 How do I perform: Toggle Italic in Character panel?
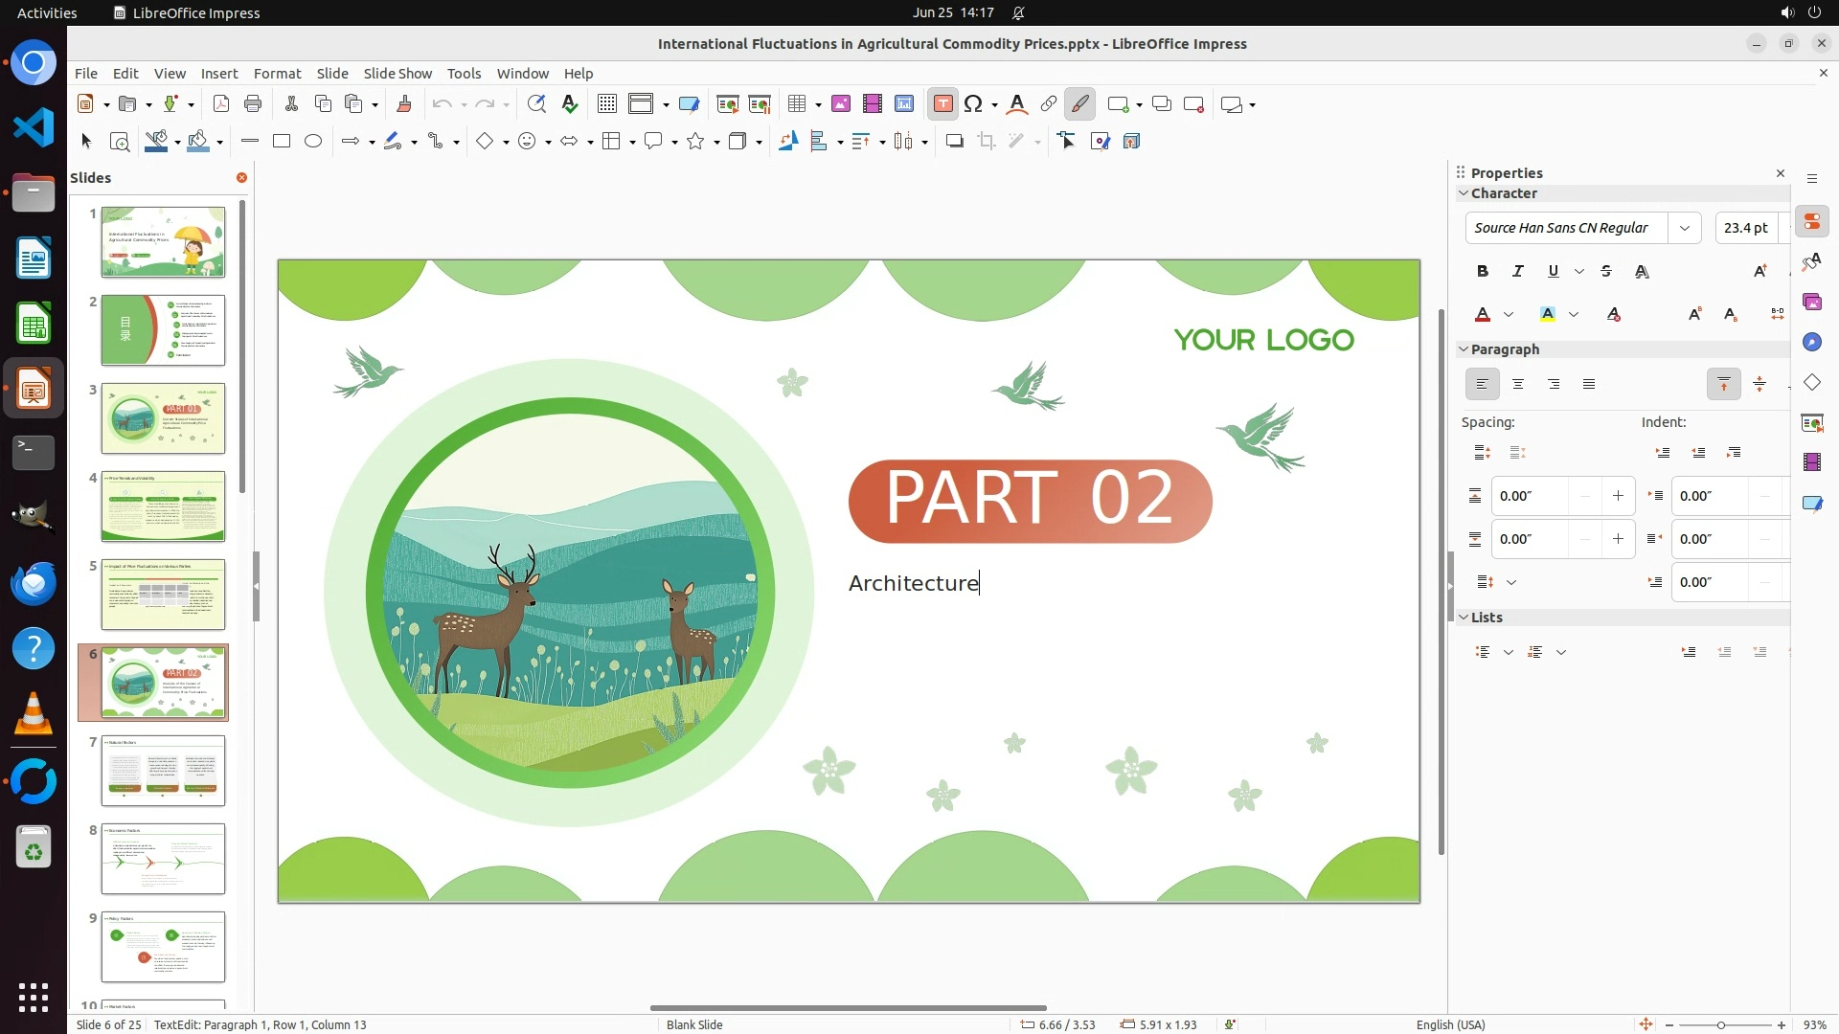[1518, 272]
